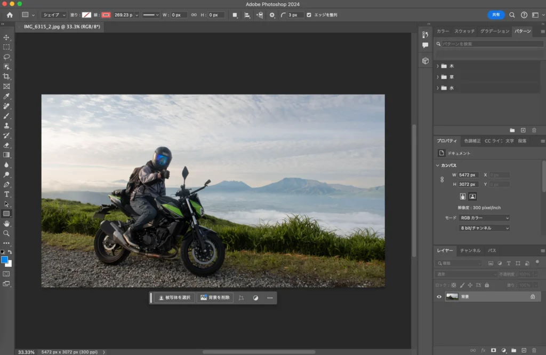Click the 背景を削除 button
Viewport: 546px width, 355px height.
pos(215,298)
